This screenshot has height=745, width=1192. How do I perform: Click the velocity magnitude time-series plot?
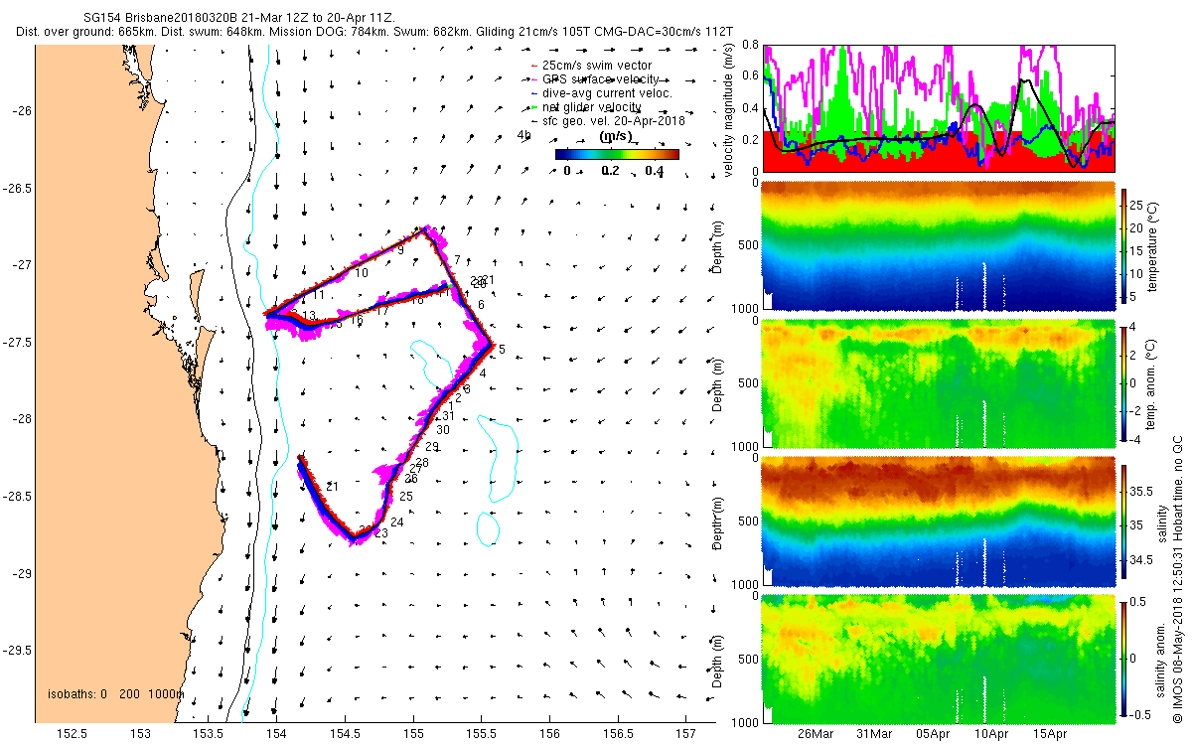938,107
